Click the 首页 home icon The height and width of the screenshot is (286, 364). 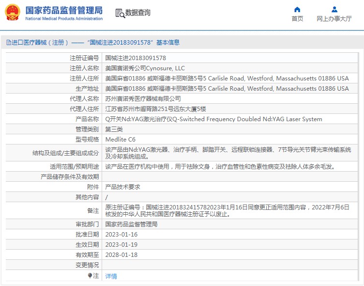[x=297, y=10]
